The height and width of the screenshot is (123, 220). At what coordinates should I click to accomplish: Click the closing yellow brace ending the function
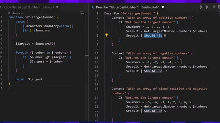[9, 84]
